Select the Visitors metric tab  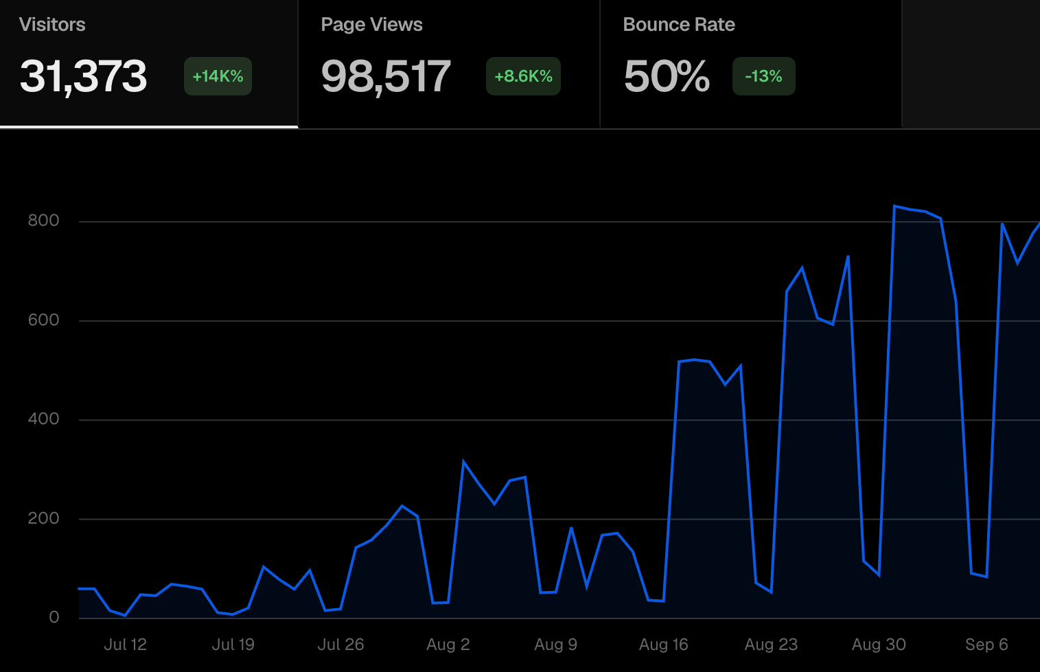[149, 64]
